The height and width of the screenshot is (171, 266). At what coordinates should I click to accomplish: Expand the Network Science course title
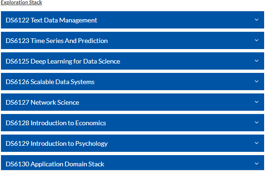[55, 102]
